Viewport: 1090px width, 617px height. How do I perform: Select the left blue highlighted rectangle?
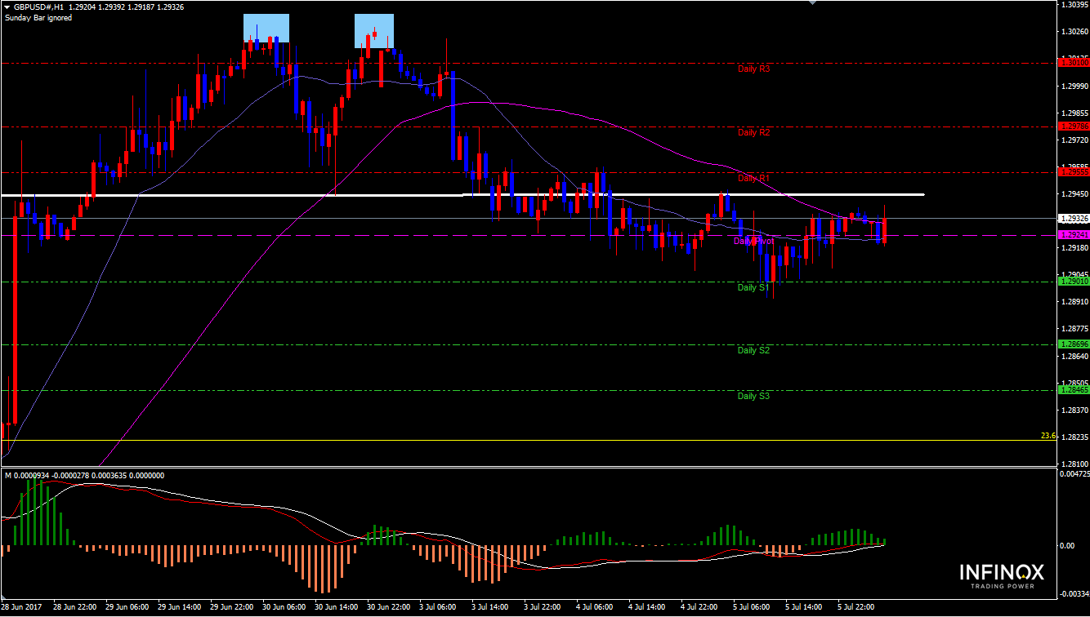(266, 28)
